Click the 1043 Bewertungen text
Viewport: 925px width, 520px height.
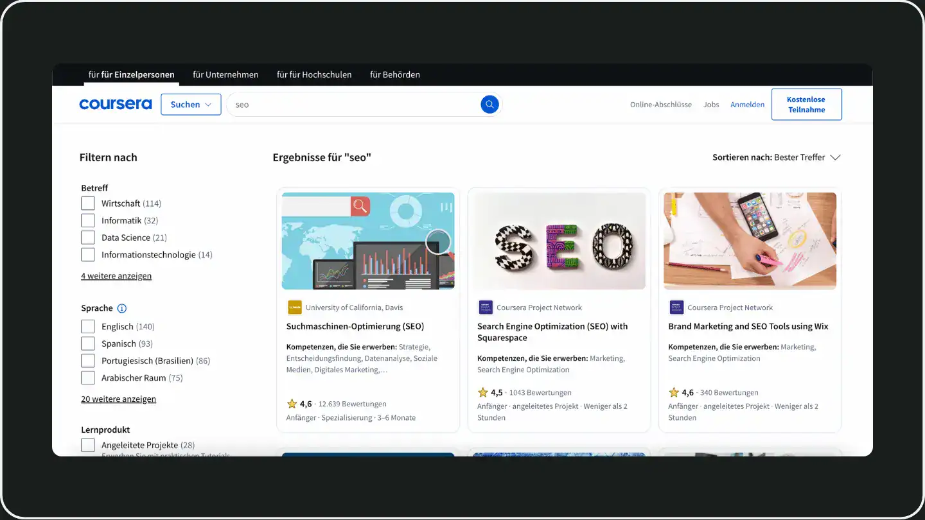click(540, 392)
